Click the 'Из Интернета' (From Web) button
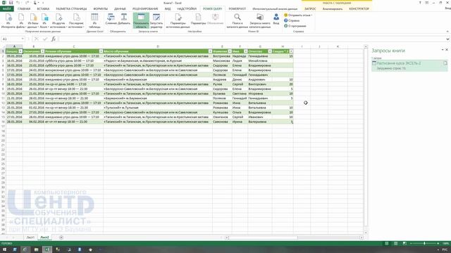This screenshot has width=451, height=253. point(8,20)
